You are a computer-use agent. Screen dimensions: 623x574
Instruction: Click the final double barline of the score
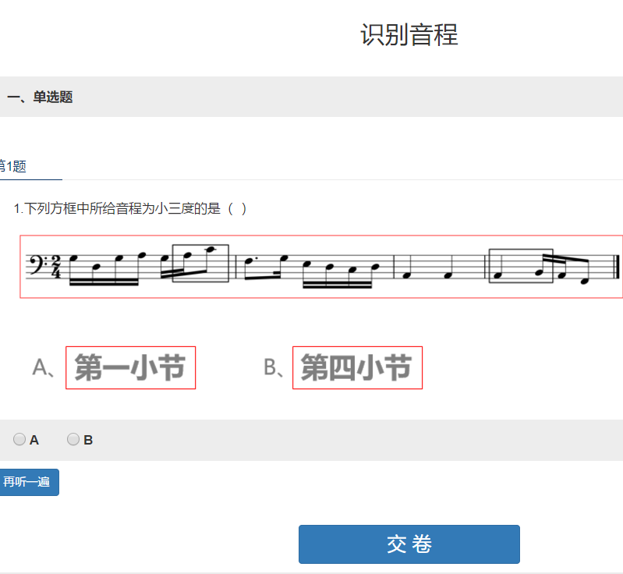tap(617, 267)
